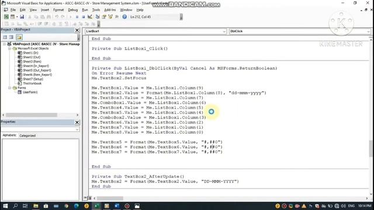Toggle Design Mode icon
Image resolution: width=374 pixels, height=210 pixels.
click(89, 17)
